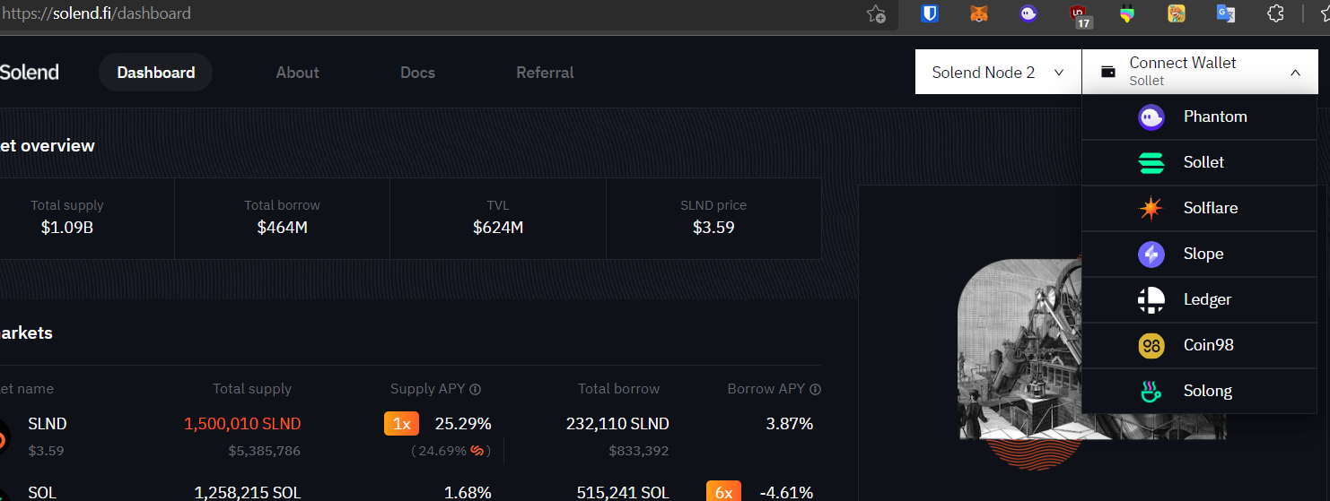This screenshot has width=1330, height=501.
Task: Choose Coin98 from the wallet list
Action: (1200, 345)
